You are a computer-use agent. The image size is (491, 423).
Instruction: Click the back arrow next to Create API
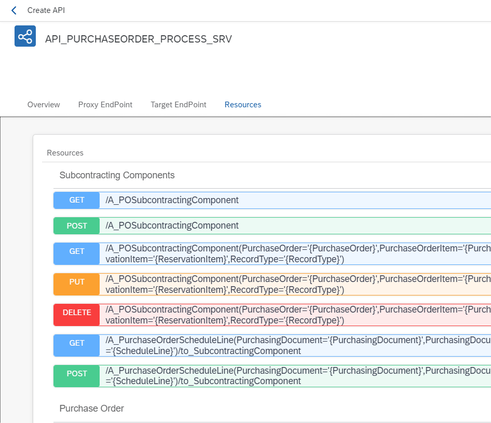[14, 10]
